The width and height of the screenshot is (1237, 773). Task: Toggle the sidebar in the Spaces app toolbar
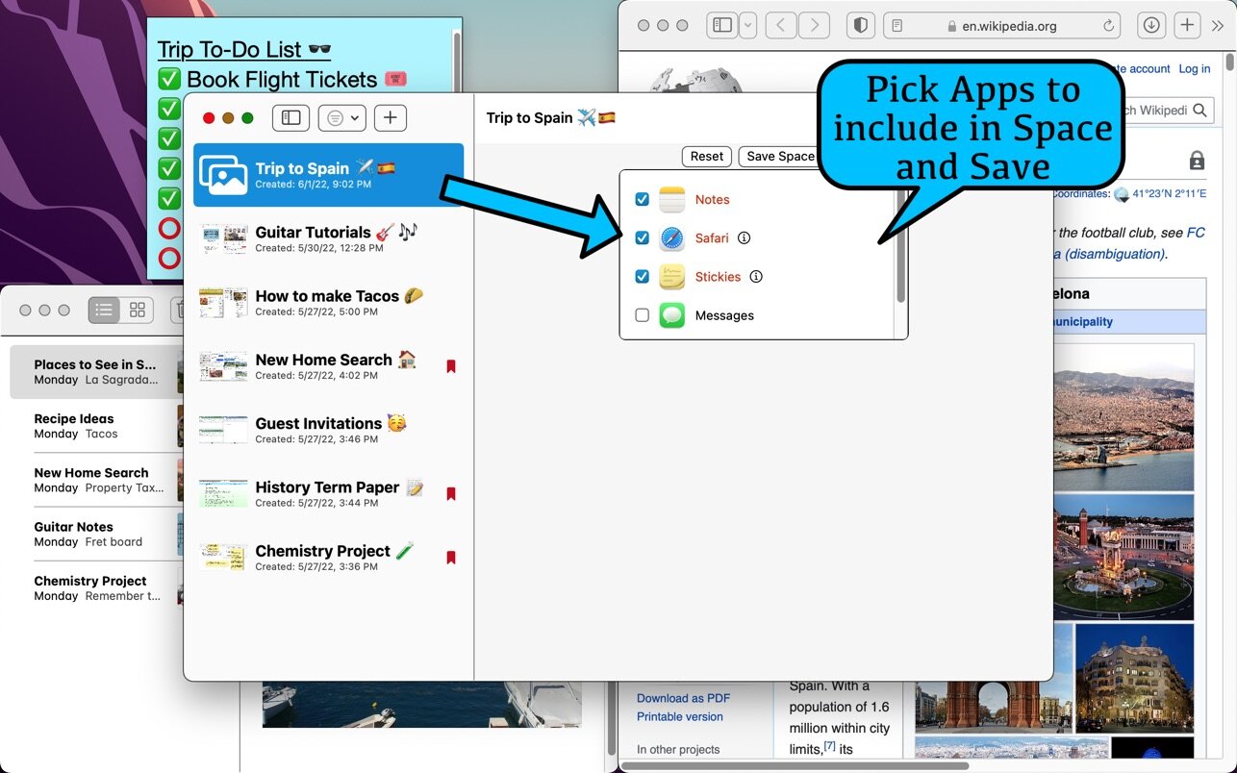coord(290,118)
